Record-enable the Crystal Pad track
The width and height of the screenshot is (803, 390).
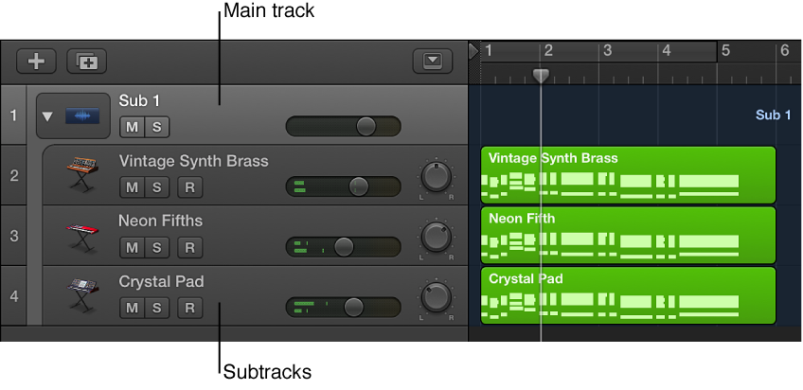click(190, 308)
